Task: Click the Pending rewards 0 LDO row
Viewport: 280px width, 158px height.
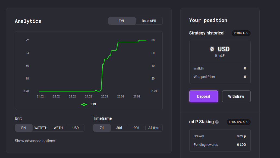Action: 220,145
